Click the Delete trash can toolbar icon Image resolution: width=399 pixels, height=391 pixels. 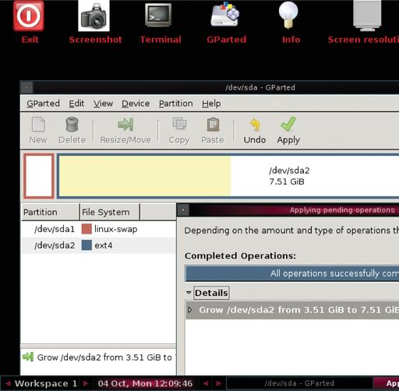pyautogui.click(x=72, y=125)
